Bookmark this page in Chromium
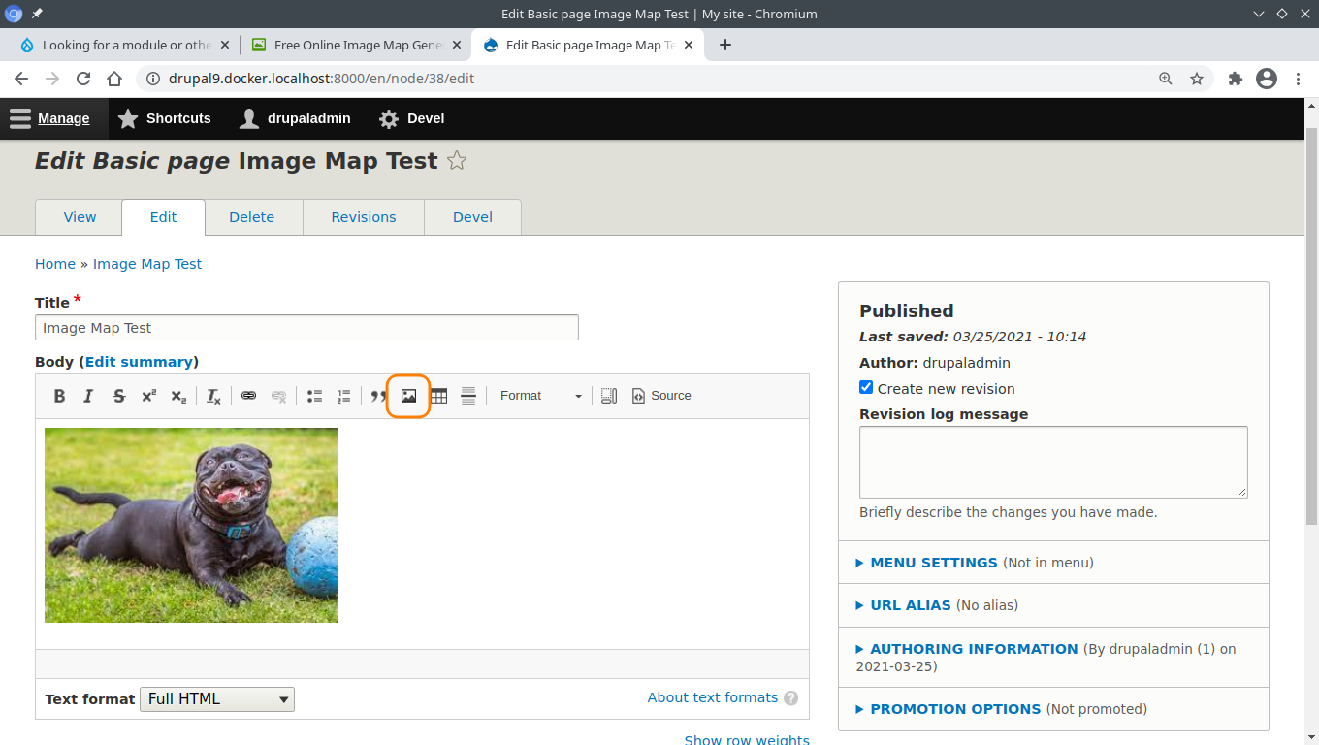Screen dimensions: 1319x745 point(1197,79)
